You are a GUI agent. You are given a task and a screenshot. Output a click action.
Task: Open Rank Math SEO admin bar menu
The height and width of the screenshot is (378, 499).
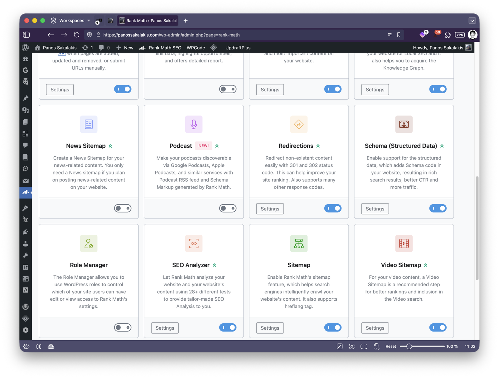160,48
